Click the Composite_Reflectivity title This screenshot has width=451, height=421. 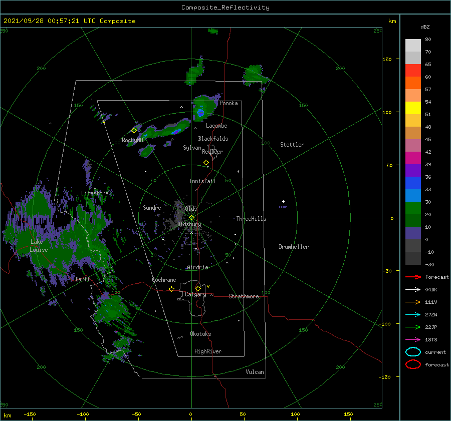point(225,8)
